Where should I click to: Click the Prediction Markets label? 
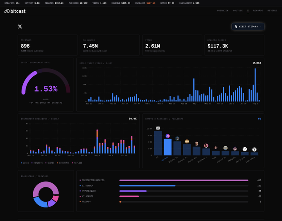pyautogui.click(x=93, y=180)
